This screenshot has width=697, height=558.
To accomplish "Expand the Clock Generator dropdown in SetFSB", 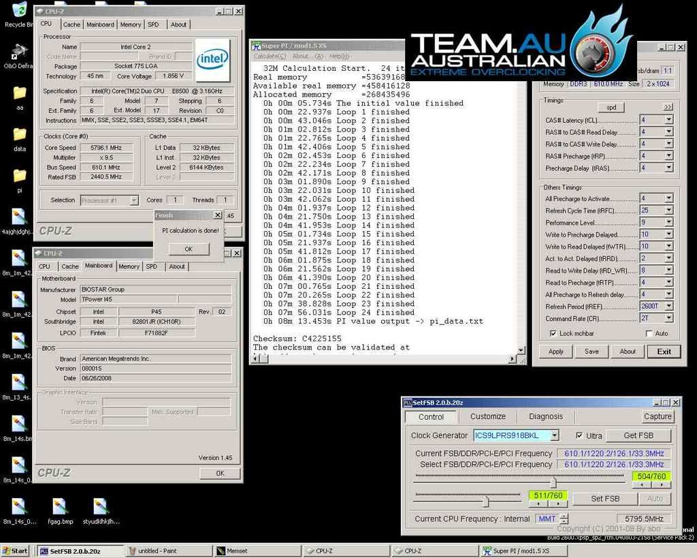I will click(x=554, y=435).
